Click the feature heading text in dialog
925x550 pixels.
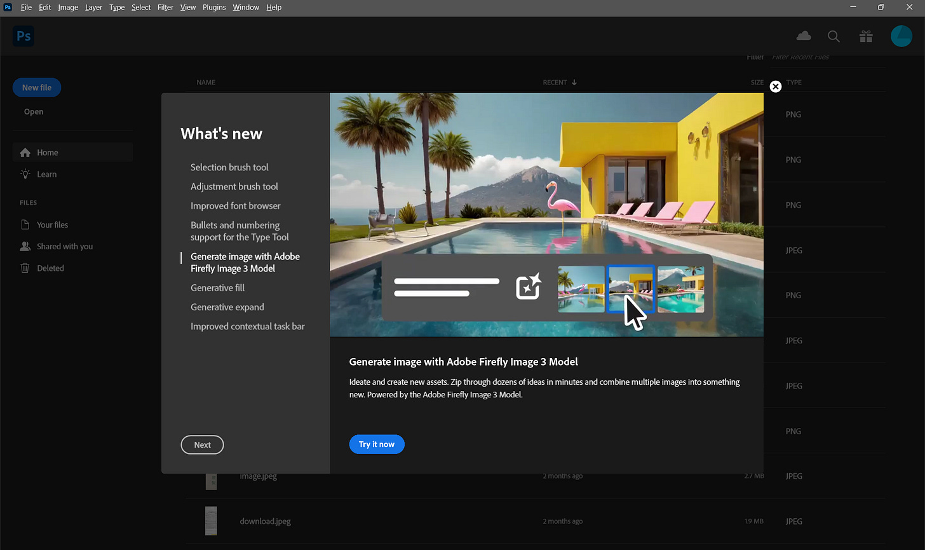(x=463, y=362)
